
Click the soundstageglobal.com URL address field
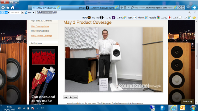tap(154, 8)
